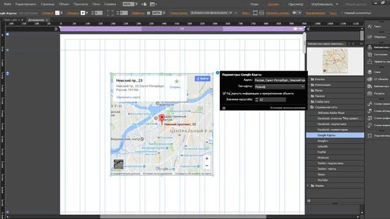Viewport: 390px width, 219px height.
Task: Click the blue widget options arrow button
Action: (x=218, y=73)
